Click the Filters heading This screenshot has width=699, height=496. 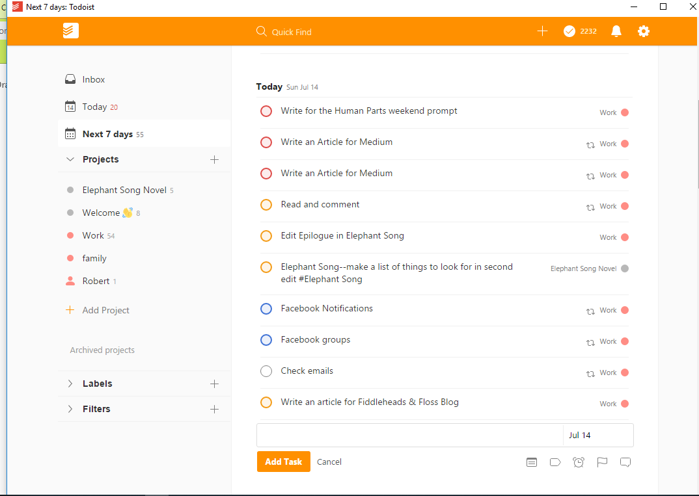tap(96, 409)
